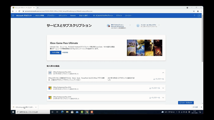The width and height of the screenshot is (214, 120).
Task: Open Task View on the taskbar
Action: click(57, 112)
